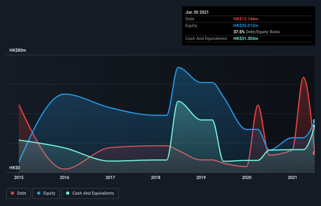Click the HK$31.303m cash value
The height and width of the screenshot is (206, 321).
click(x=246, y=38)
